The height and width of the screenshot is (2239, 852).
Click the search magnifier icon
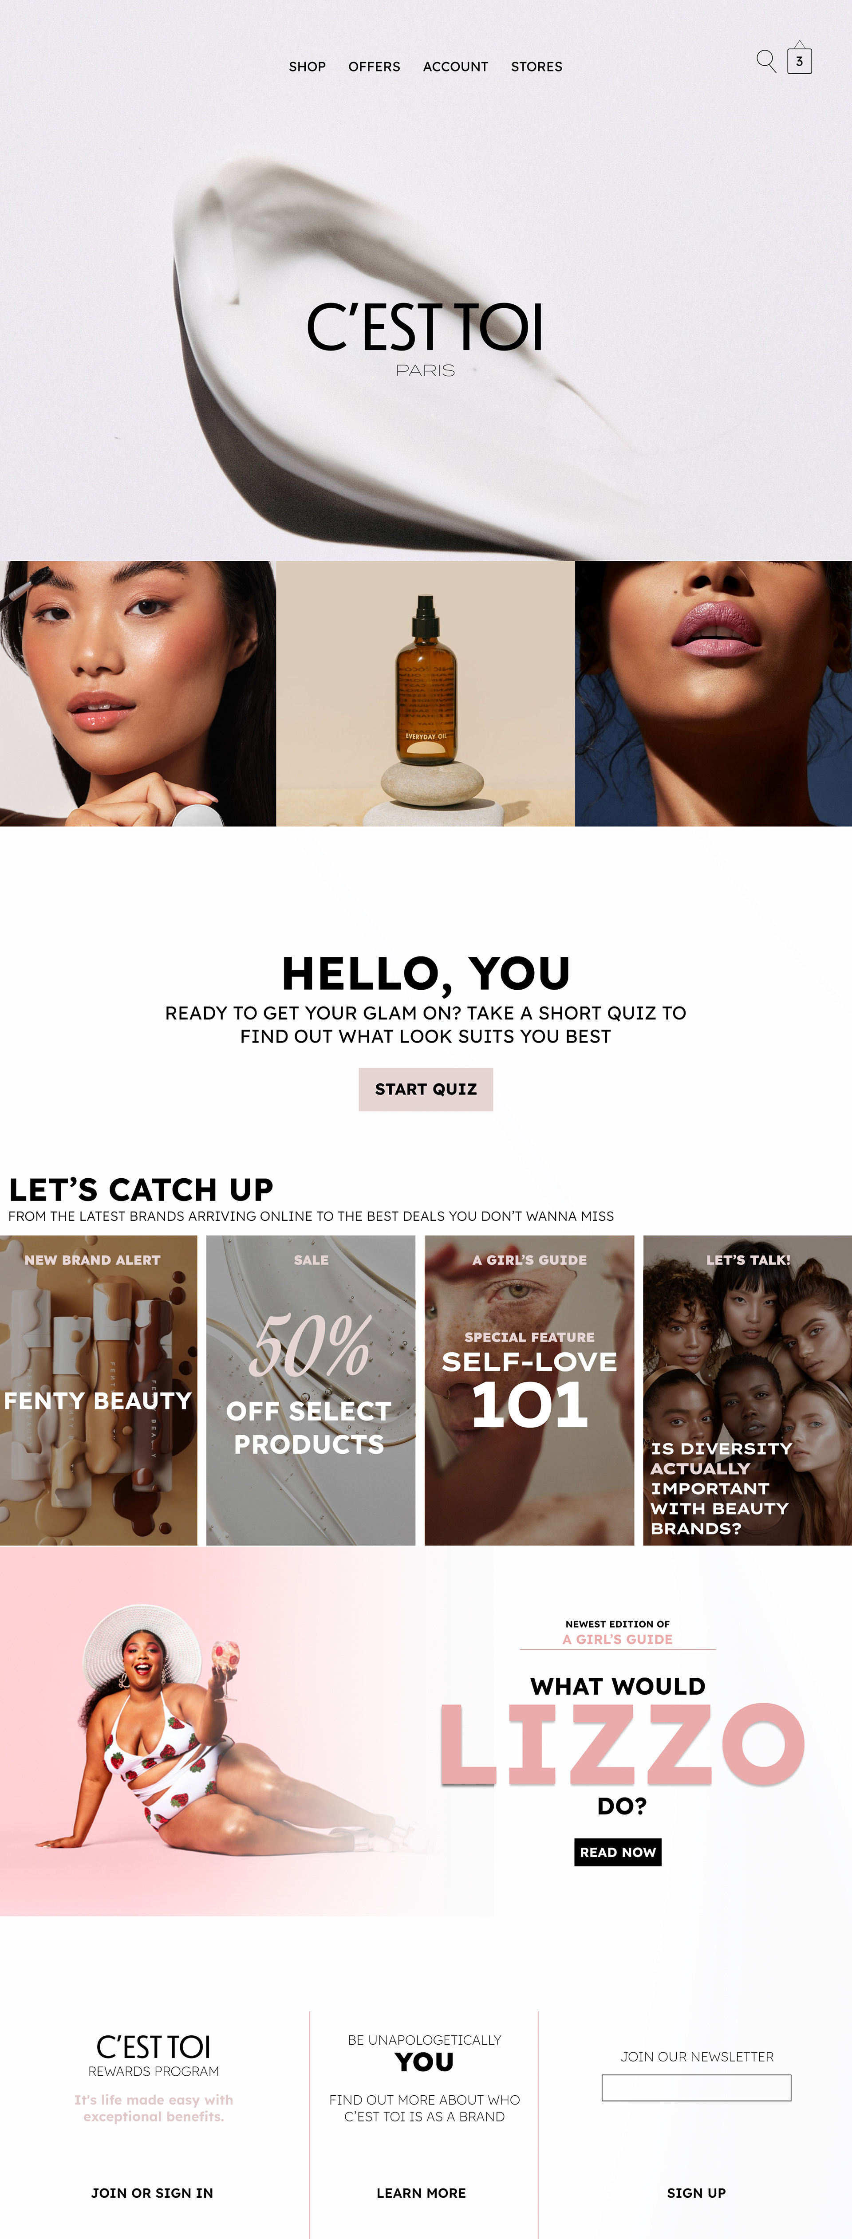[766, 61]
